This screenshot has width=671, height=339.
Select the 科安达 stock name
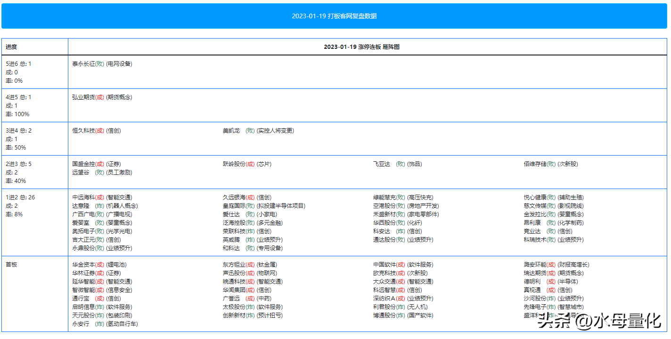[382, 231]
